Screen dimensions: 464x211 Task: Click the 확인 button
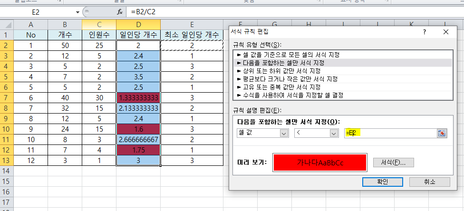382,182
